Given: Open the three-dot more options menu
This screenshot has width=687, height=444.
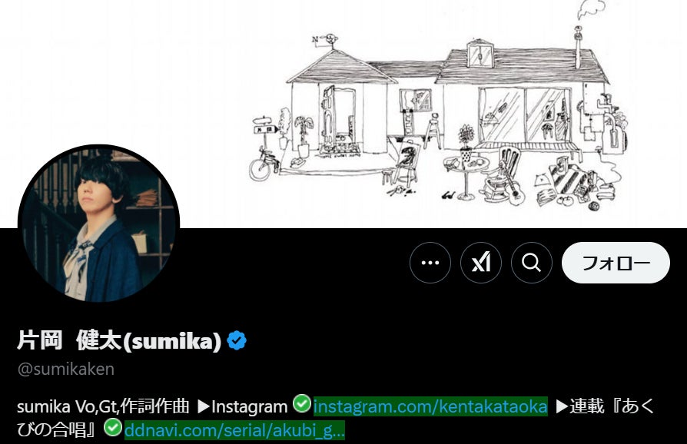Looking at the screenshot, I should pyautogui.click(x=430, y=263).
